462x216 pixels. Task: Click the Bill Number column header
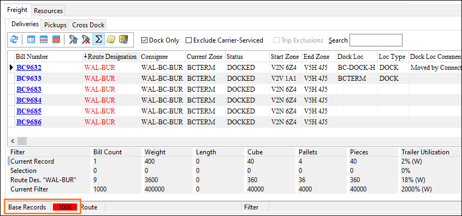point(32,57)
